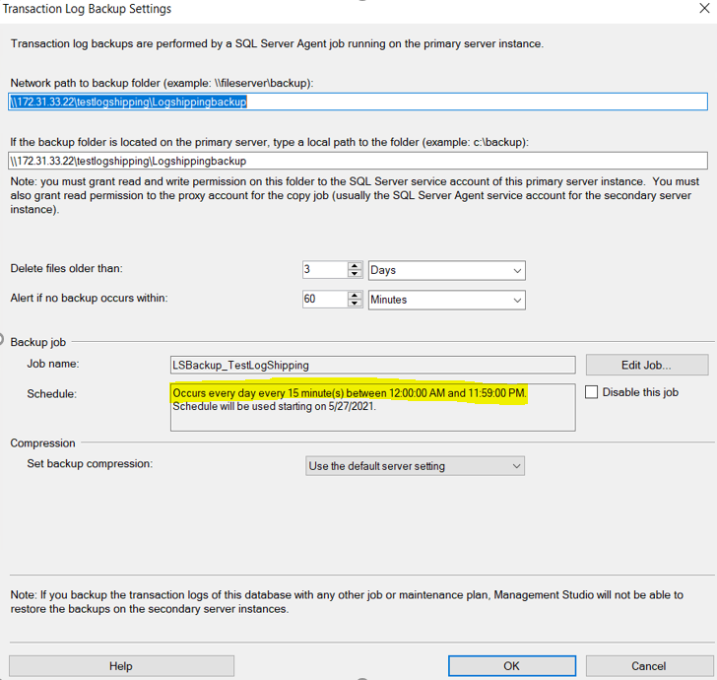Cancel the Transaction Log Backup Settings dialog

click(648, 666)
